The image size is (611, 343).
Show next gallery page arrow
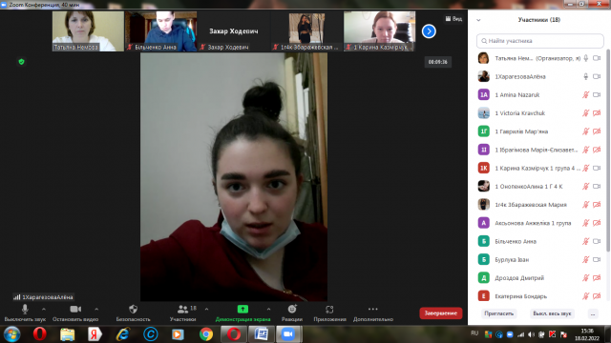(429, 31)
